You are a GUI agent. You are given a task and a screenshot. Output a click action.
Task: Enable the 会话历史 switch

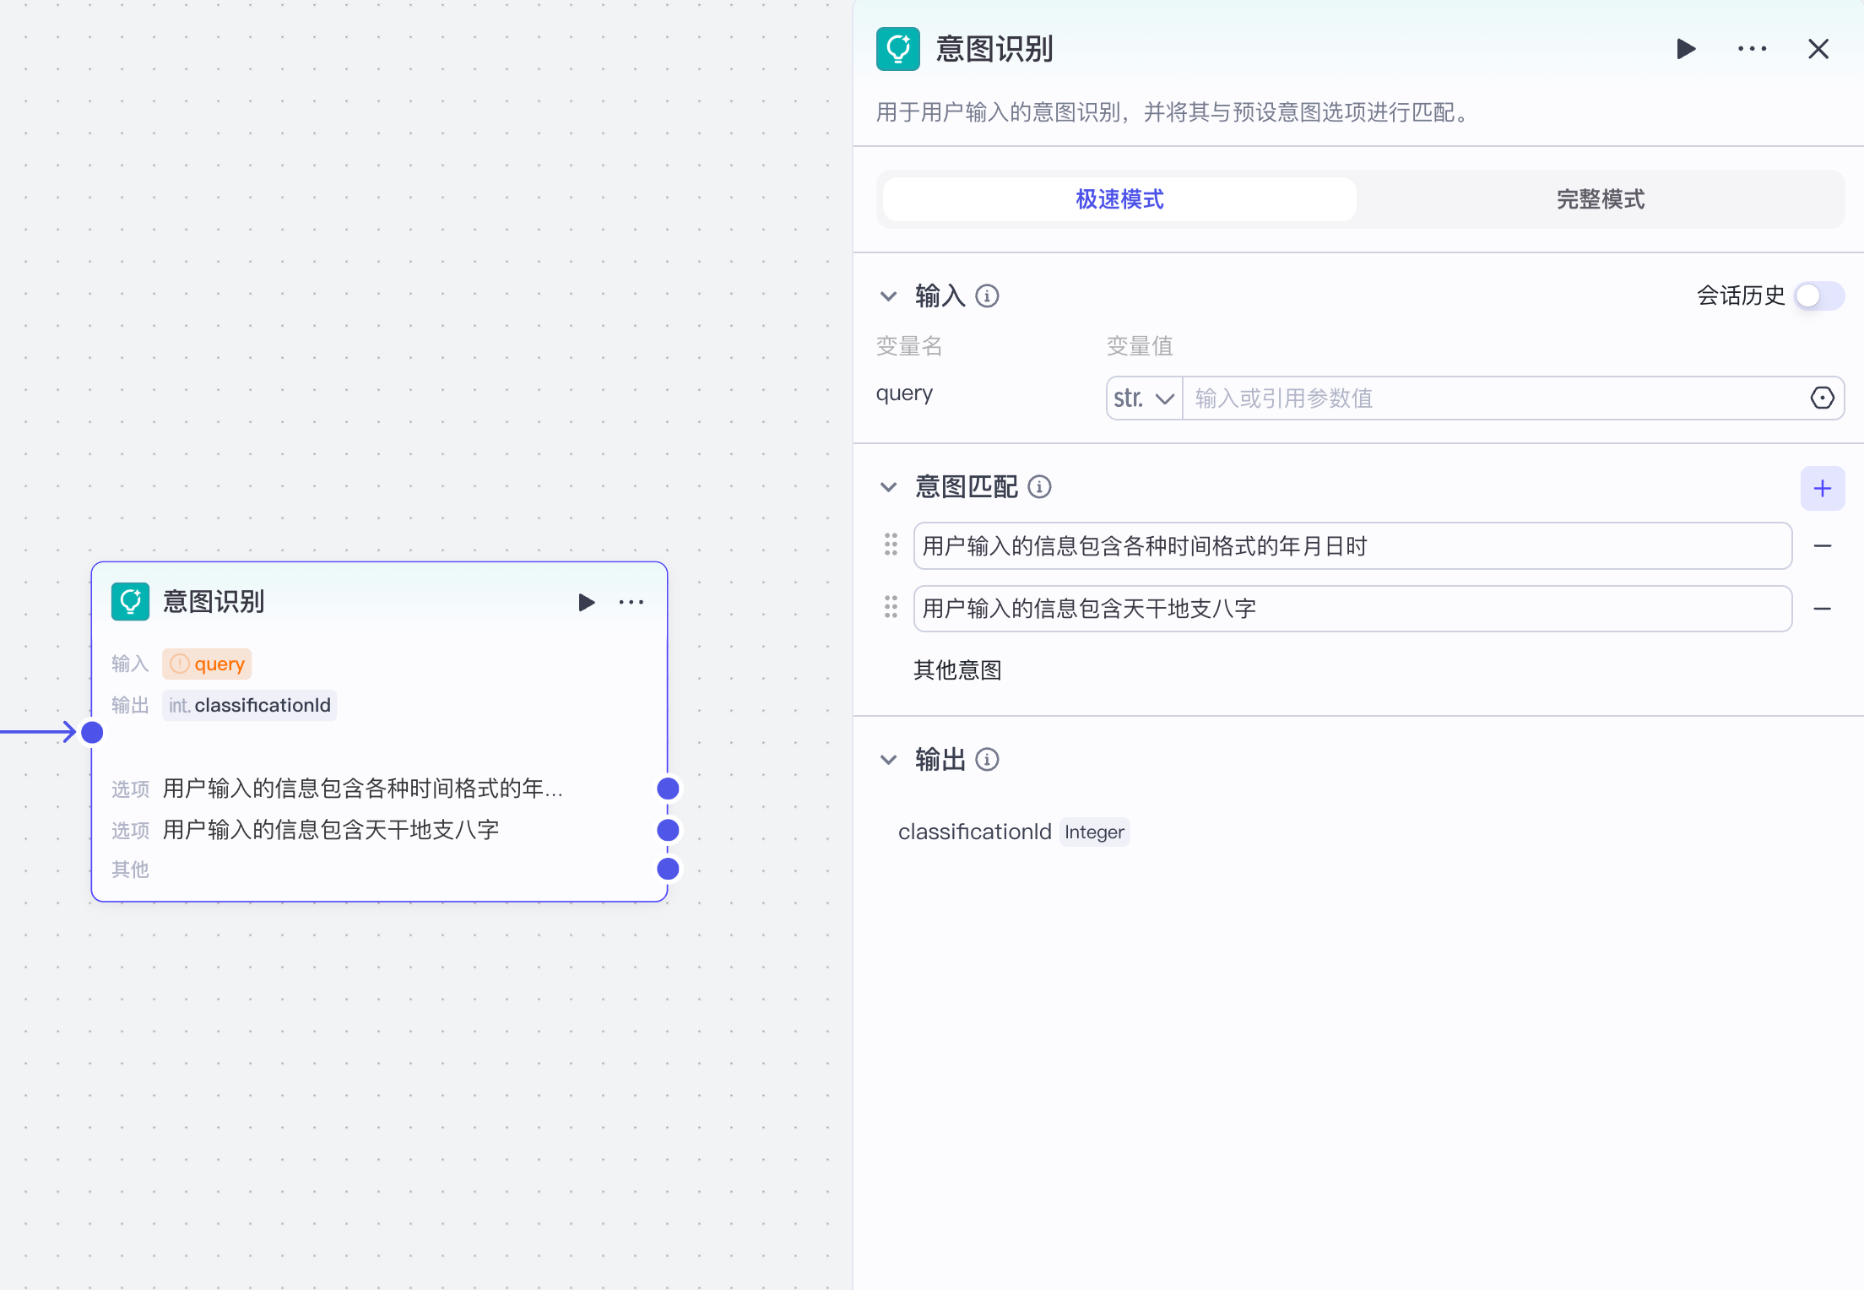point(1818,296)
